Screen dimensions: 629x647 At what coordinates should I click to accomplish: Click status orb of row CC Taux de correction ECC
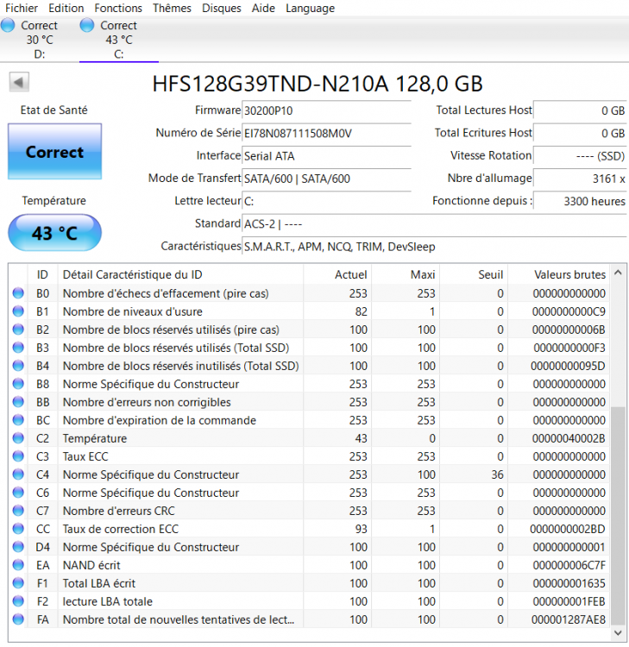point(19,529)
